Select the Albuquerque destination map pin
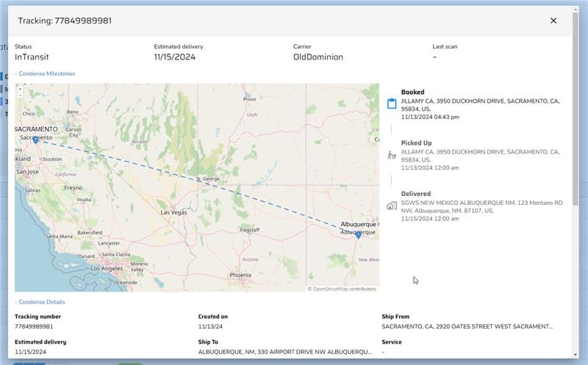Image resolution: width=588 pixels, height=365 pixels. point(358,235)
